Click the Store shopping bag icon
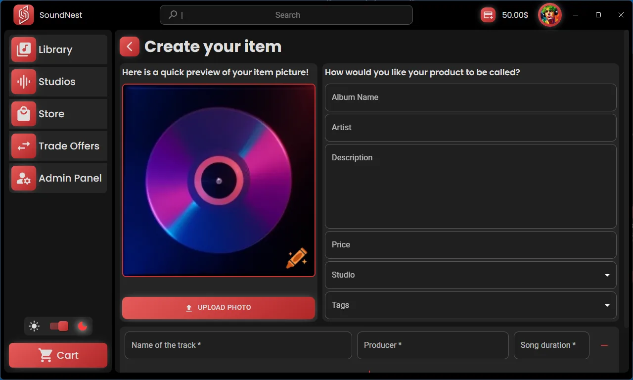The width and height of the screenshot is (633, 380). tap(24, 114)
